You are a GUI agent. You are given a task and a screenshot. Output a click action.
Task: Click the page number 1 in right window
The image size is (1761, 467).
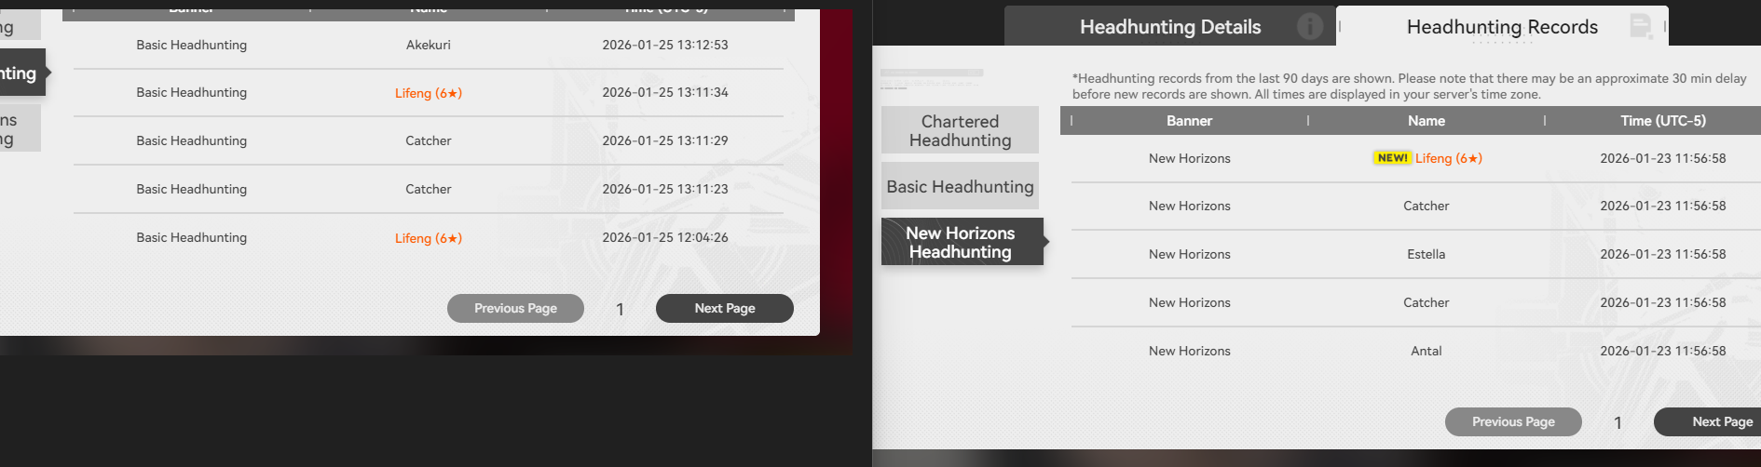point(1618,422)
